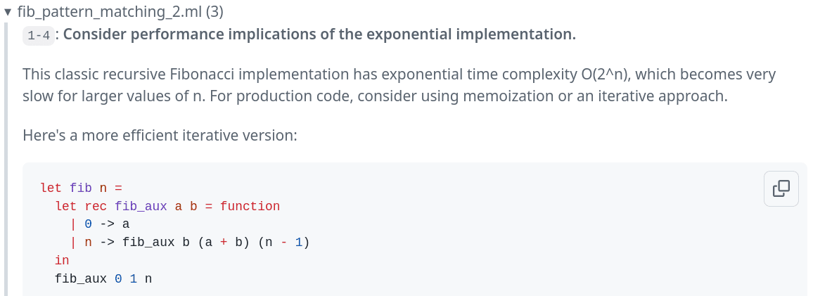Click the 'let fib n =' code line

click(x=82, y=188)
